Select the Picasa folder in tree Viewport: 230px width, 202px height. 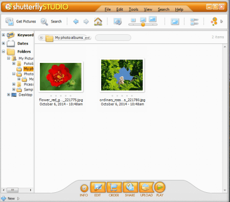29,84
